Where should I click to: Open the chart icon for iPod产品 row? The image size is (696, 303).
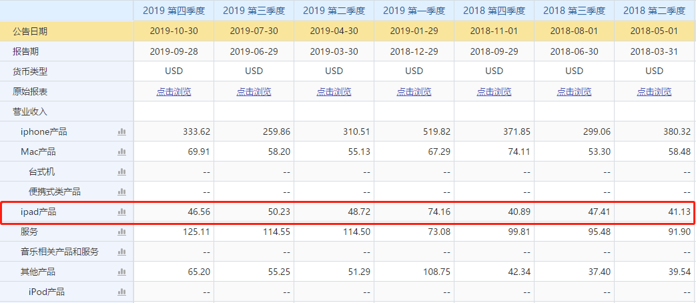[121, 292]
